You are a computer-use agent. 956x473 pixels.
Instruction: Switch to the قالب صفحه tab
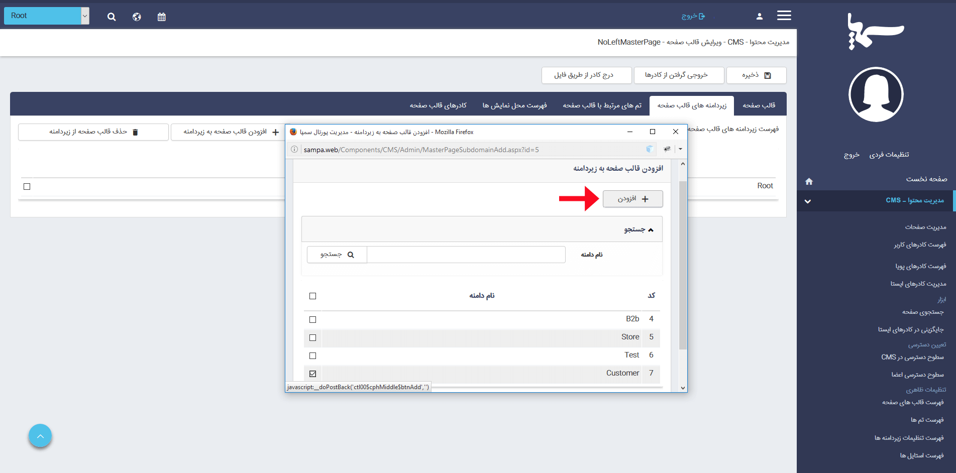pos(759,105)
